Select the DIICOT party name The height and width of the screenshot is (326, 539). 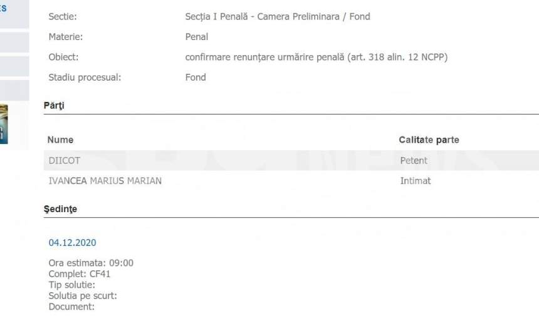point(65,161)
